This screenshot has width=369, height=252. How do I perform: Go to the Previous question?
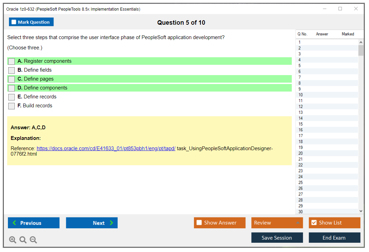[34, 223]
